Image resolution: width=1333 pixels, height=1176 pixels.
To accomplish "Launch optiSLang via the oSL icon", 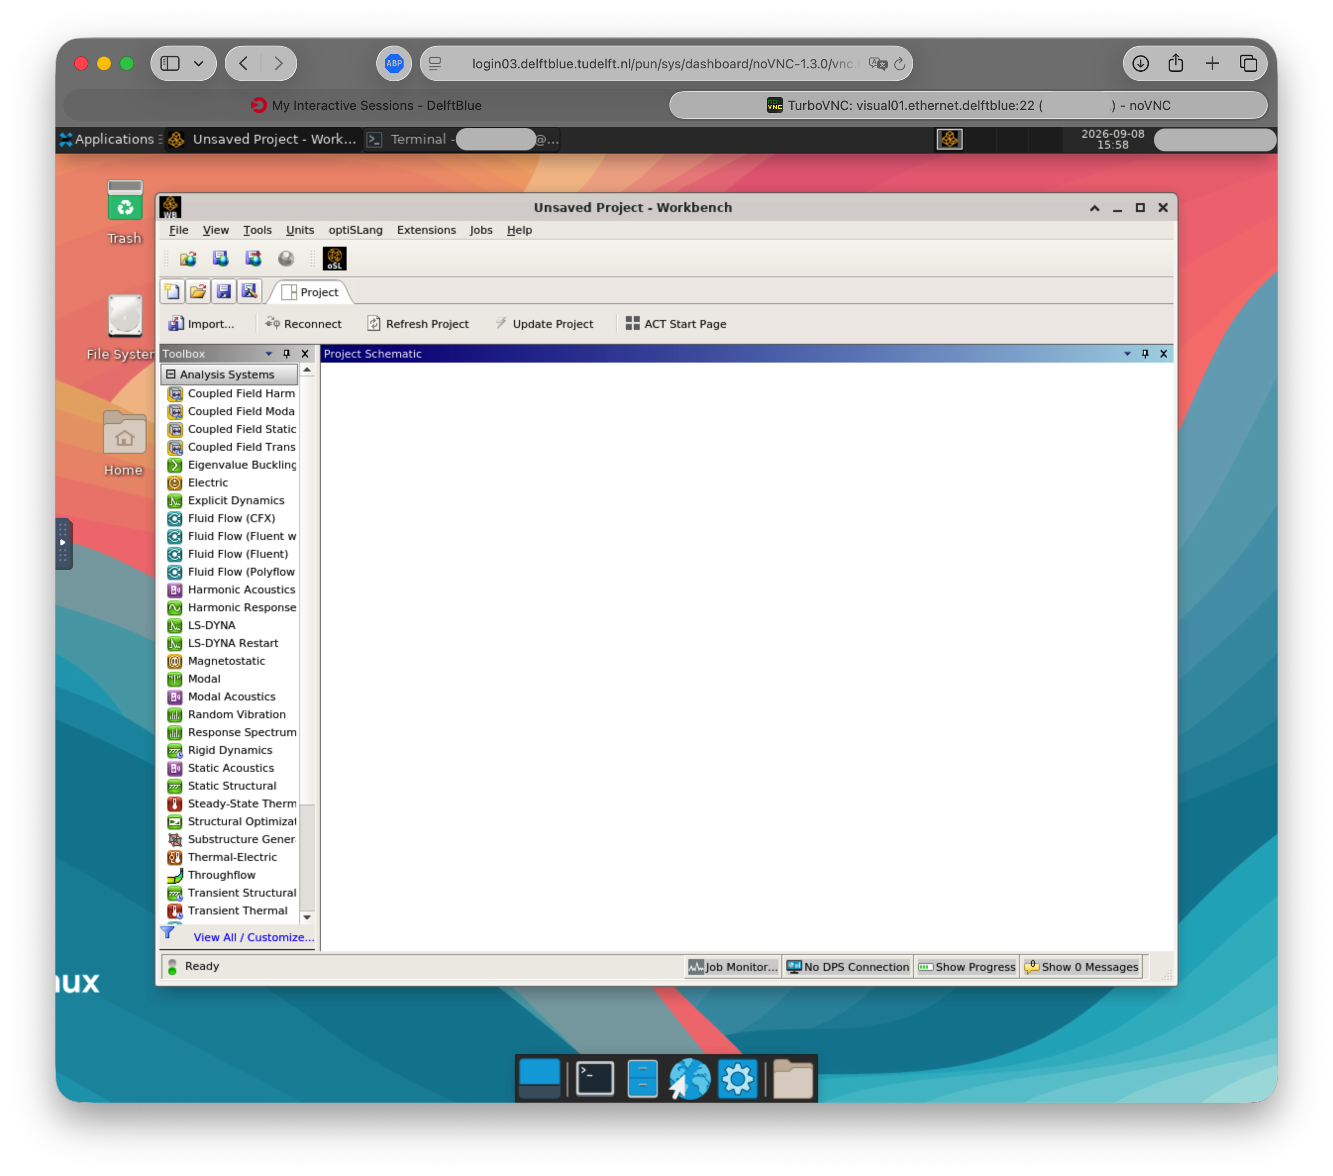I will (335, 258).
